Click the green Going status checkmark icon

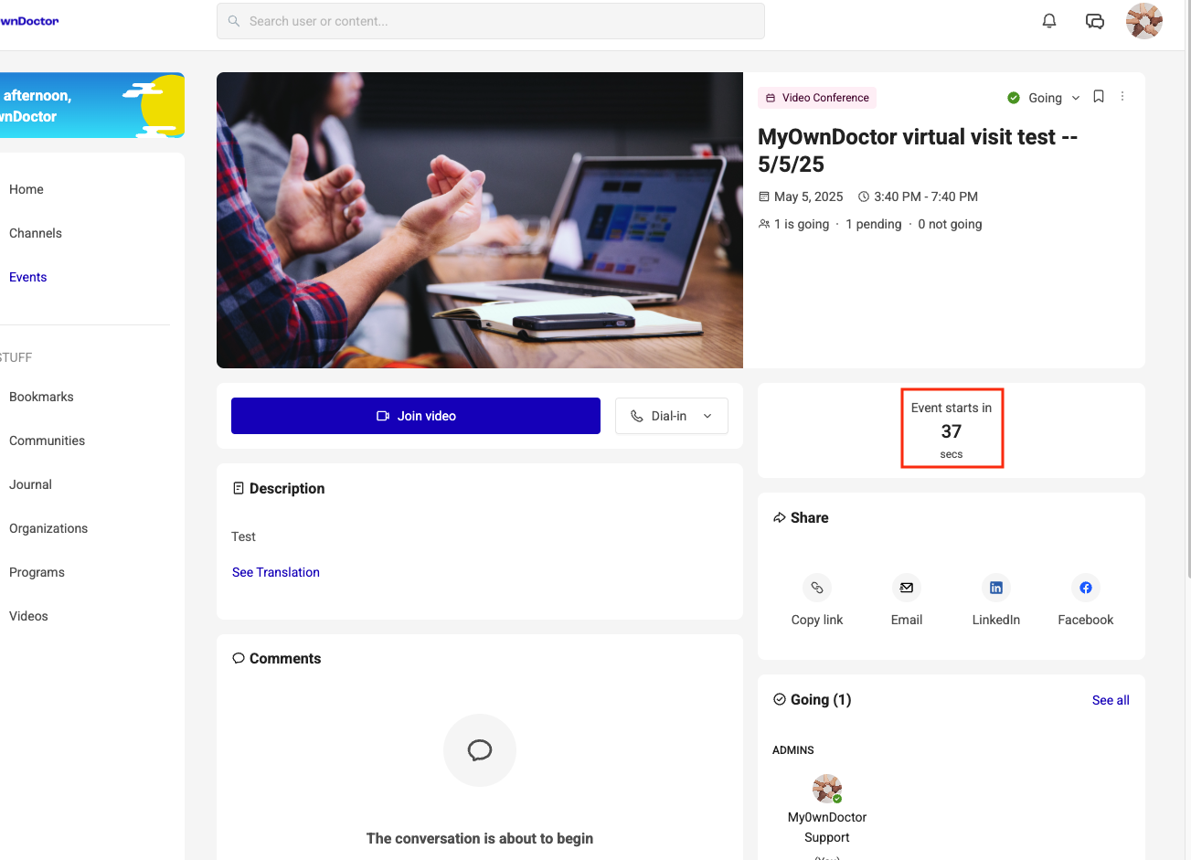click(x=1014, y=98)
